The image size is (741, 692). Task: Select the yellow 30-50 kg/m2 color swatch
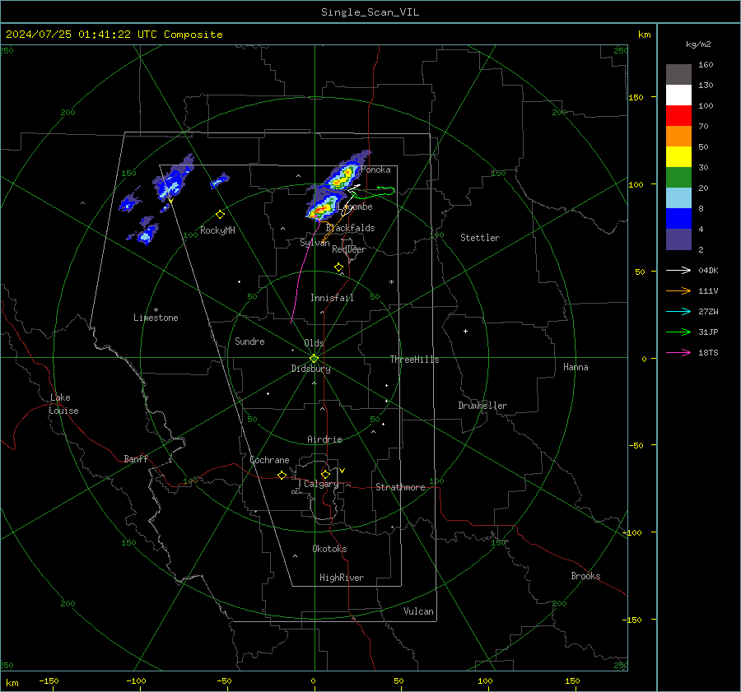[678, 157]
